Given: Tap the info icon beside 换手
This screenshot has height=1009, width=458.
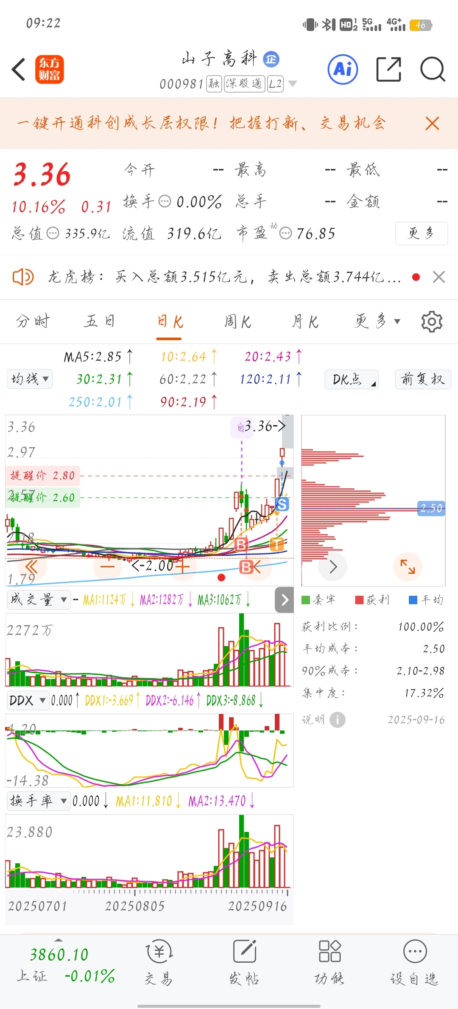Looking at the screenshot, I should 165,201.
